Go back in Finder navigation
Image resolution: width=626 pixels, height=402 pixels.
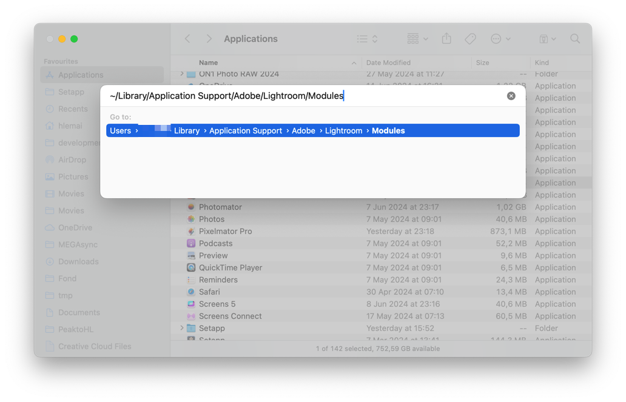coord(187,39)
